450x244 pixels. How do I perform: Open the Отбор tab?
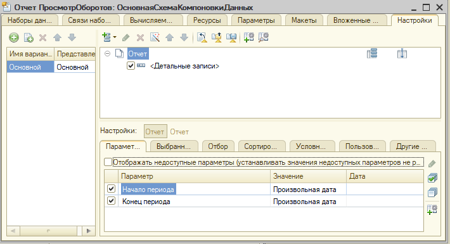point(218,146)
